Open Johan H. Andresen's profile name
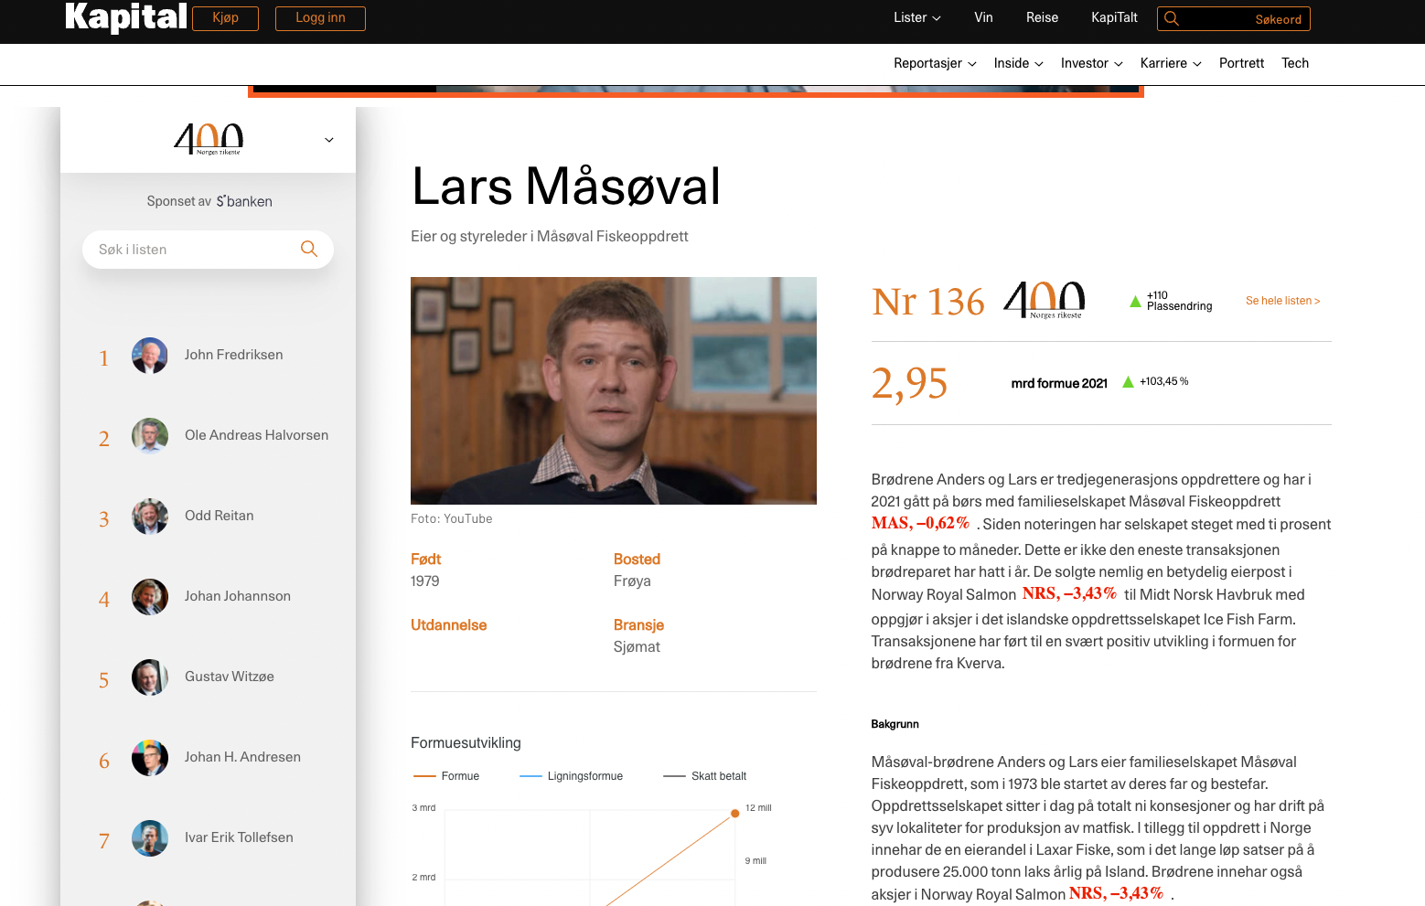This screenshot has height=906, width=1425. pos(242,757)
